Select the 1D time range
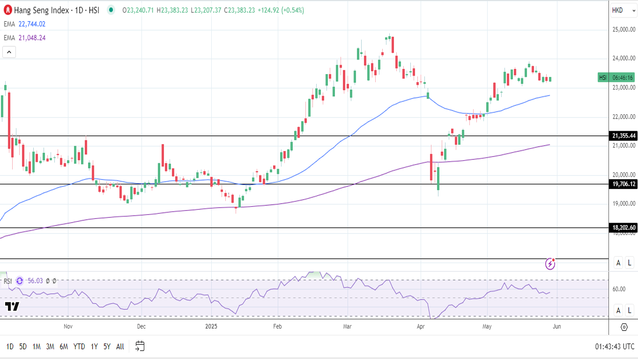Image resolution: width=638 pixels, height=359 pixels. tap(9, 347)
